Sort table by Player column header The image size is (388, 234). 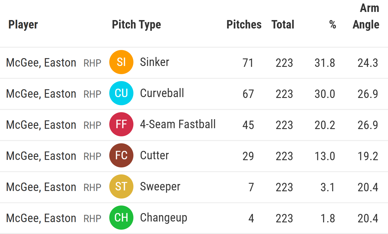click(x=23, y=25)
